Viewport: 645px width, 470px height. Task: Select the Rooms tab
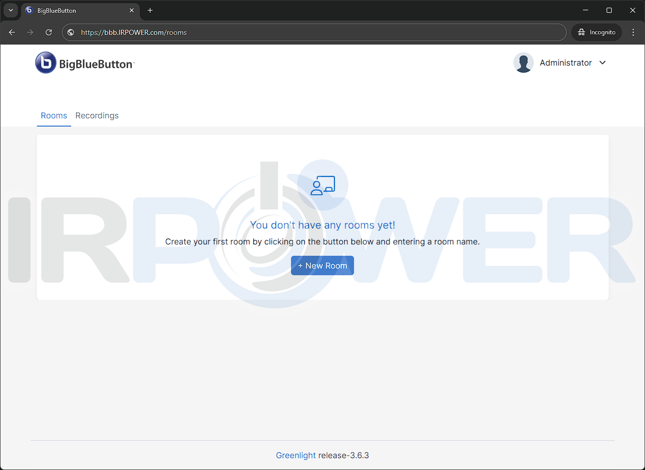(x=53, y=115)
